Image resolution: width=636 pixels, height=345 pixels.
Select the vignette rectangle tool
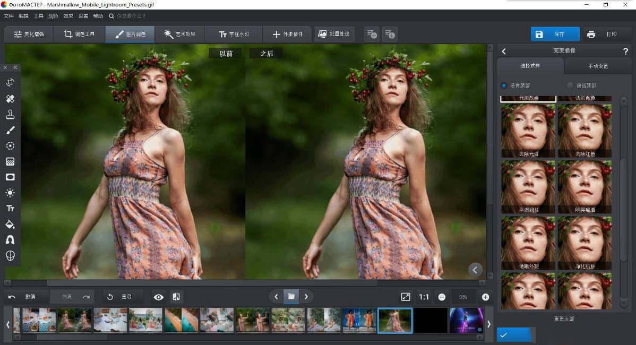(10, 177)
